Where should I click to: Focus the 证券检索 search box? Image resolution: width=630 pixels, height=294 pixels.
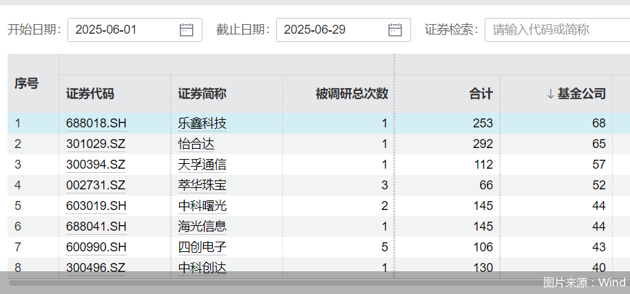point(556,30)
